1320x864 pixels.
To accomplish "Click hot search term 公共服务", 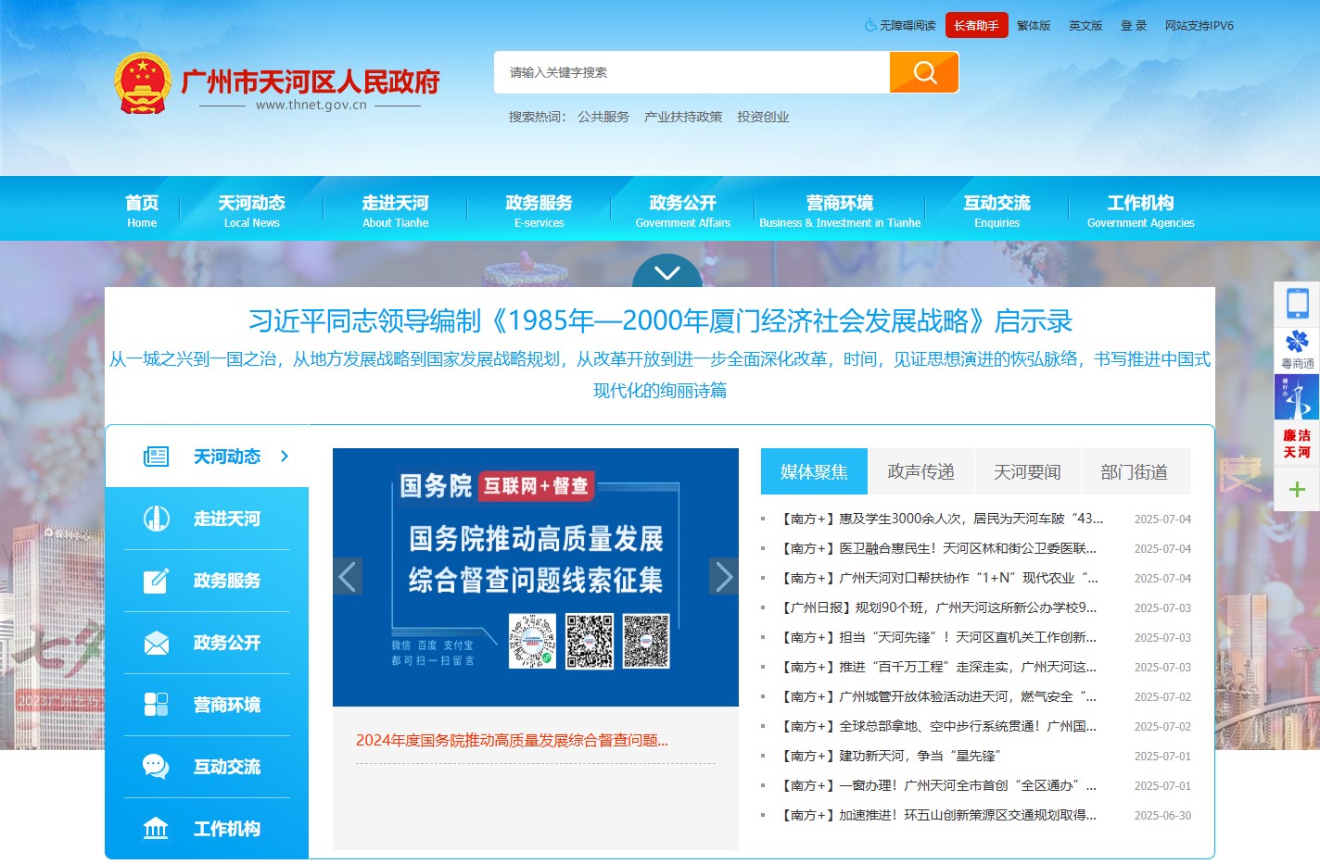I will click(603, 117).
